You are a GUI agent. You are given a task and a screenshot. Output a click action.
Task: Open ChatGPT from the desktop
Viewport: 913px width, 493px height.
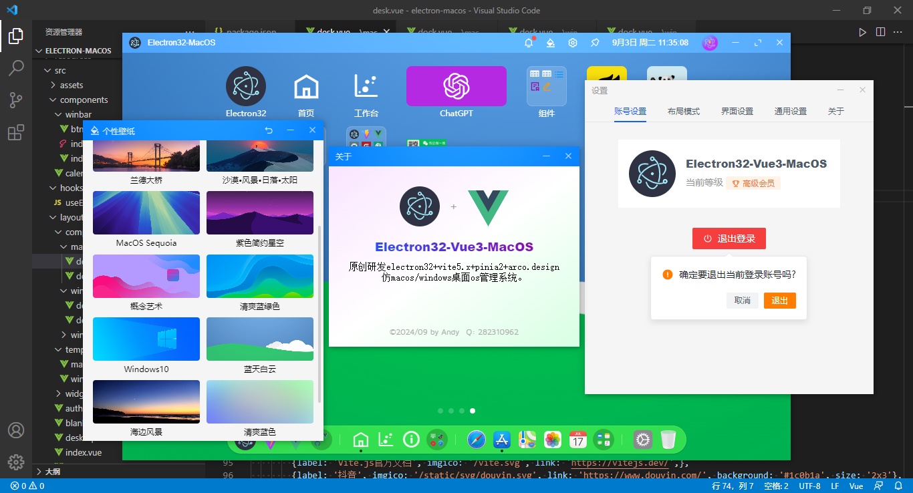[x=456, y=86]
